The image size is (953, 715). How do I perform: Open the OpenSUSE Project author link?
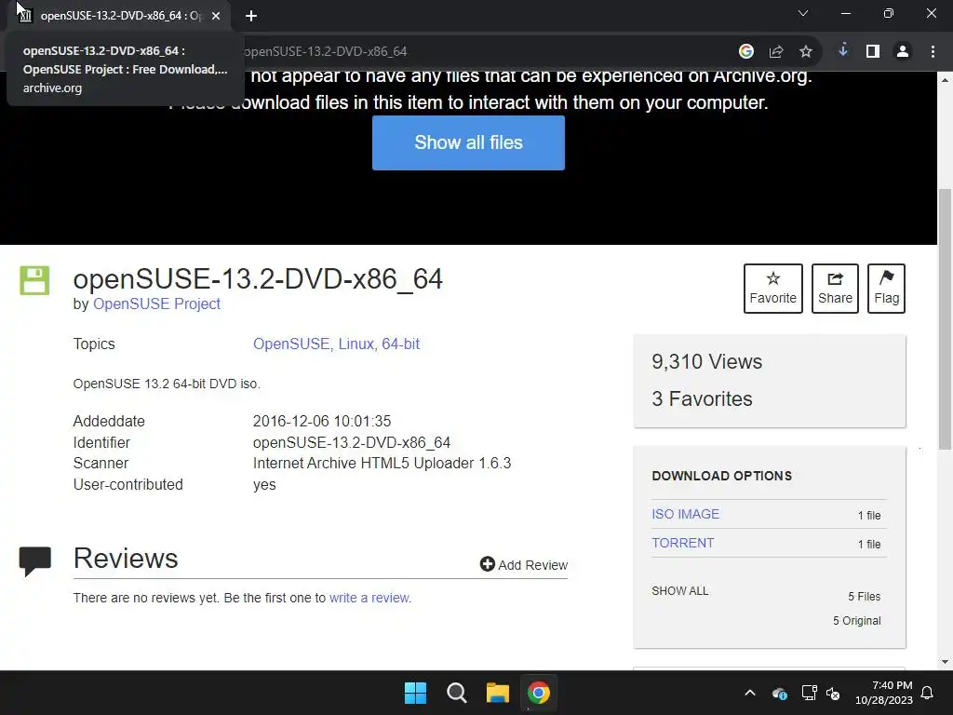point(156,304)
